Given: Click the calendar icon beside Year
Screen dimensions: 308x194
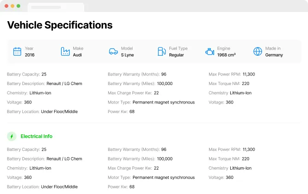Looking at the screenshot, I should tap(17, 51).
